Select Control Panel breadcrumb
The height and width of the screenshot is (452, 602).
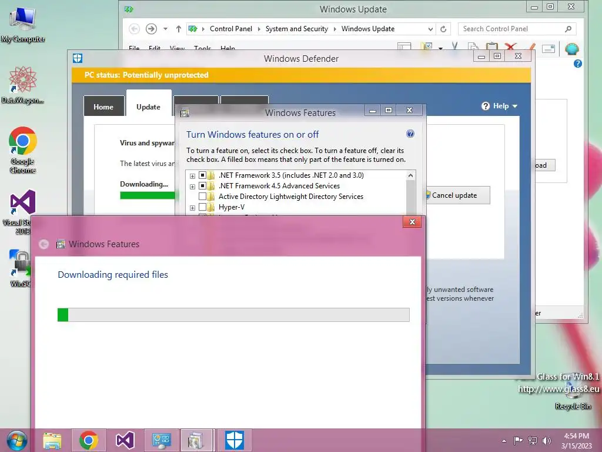231,29
